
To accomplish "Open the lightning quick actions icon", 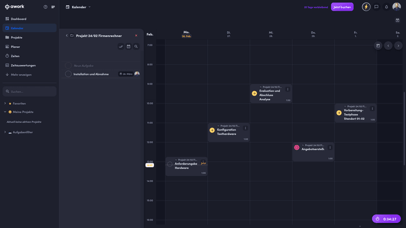I will pyautogui.click(x=366, y=7).
